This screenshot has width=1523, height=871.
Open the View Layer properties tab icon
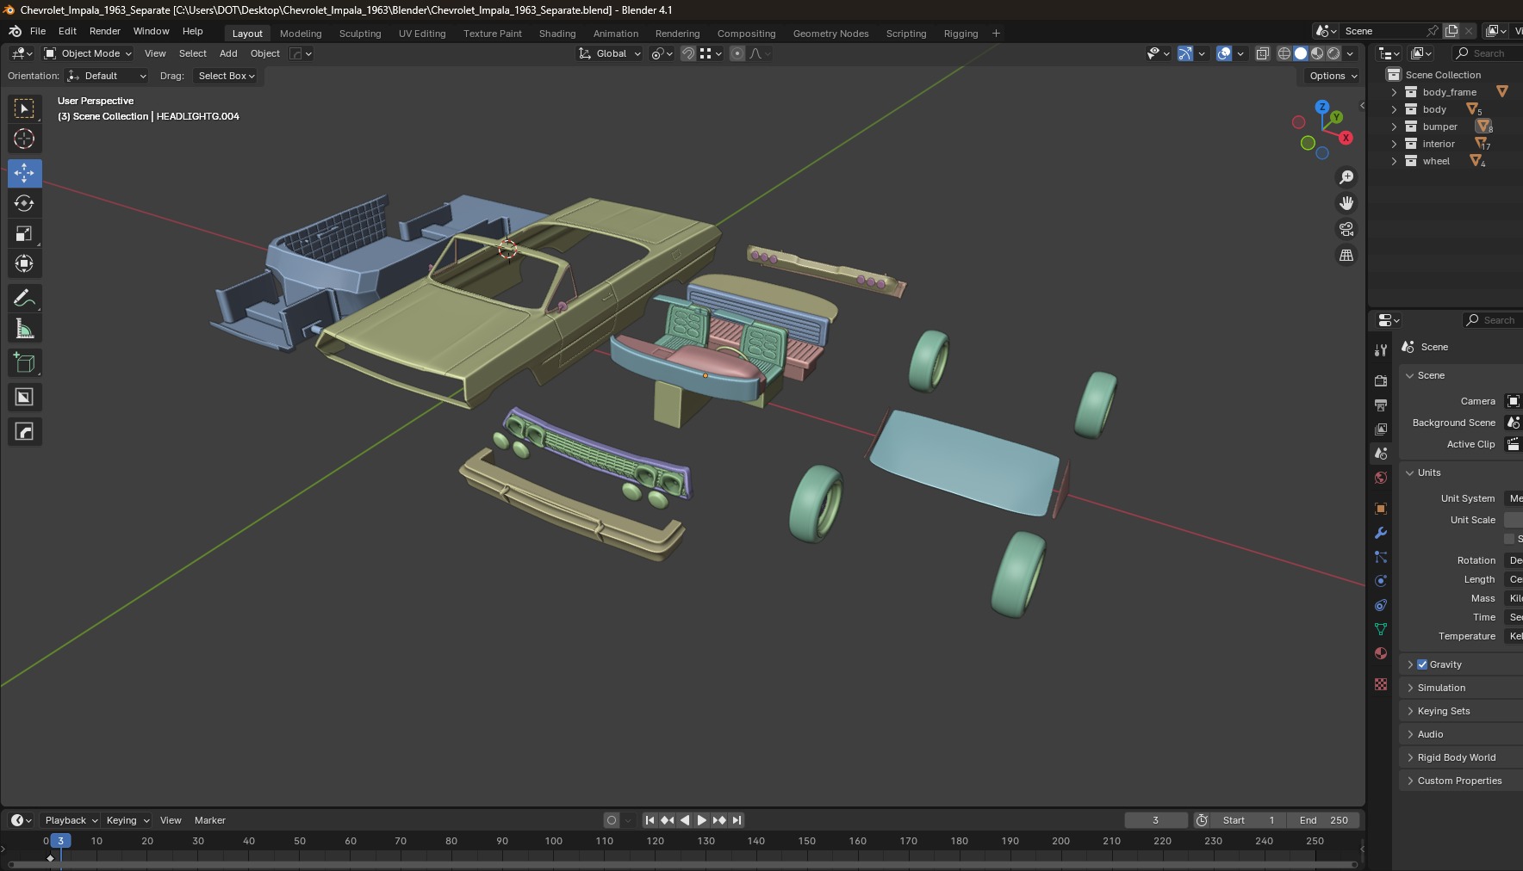click(1381, 429)
